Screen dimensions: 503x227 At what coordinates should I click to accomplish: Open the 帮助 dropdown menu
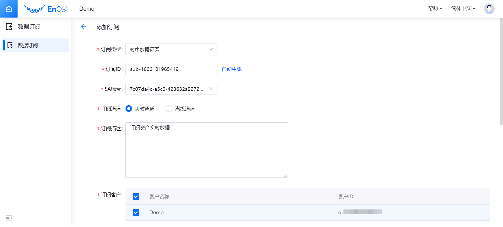pos(435,9)
